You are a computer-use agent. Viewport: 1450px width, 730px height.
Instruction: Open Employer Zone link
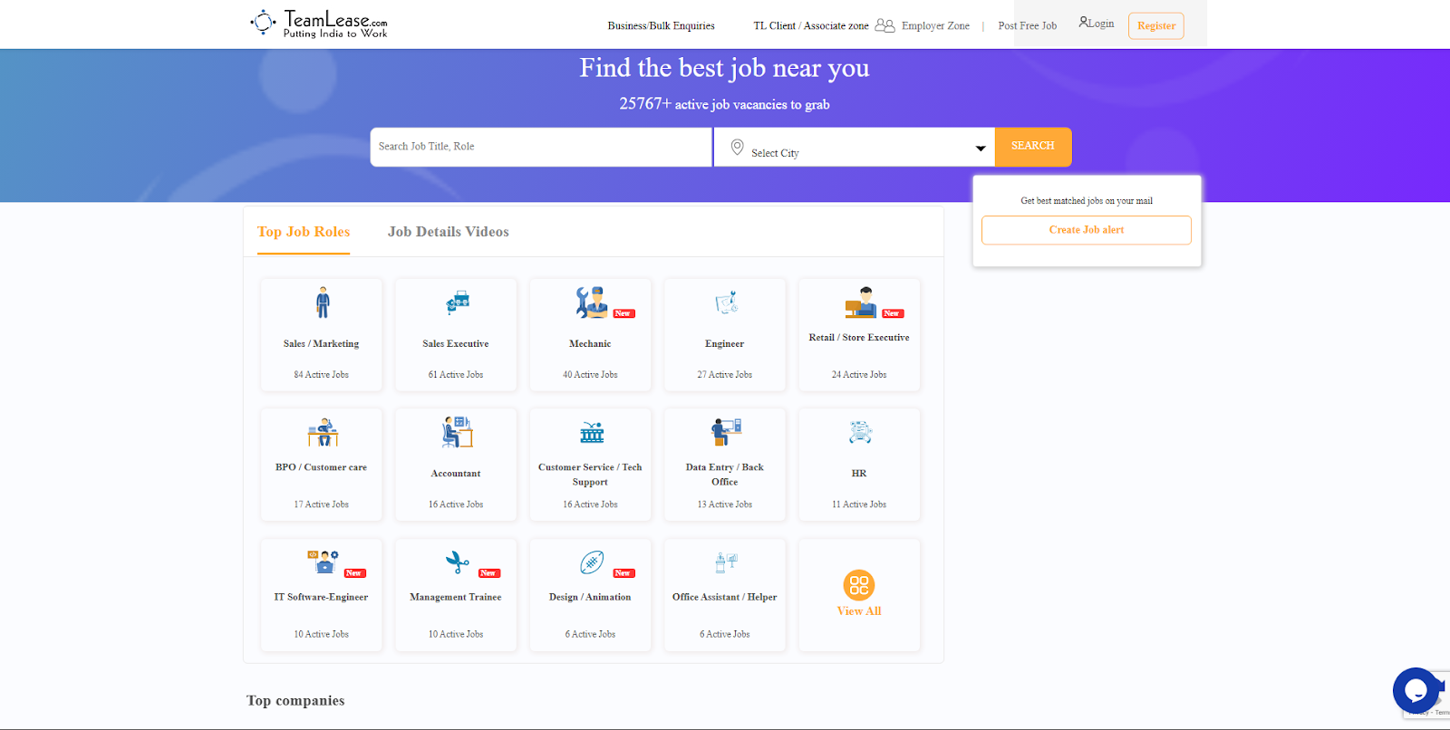pos(935,25)
